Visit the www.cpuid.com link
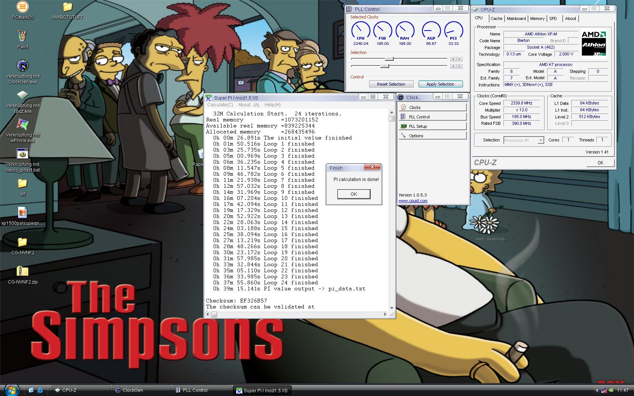The height and width of the screenshot is (396, 634). 413,201
